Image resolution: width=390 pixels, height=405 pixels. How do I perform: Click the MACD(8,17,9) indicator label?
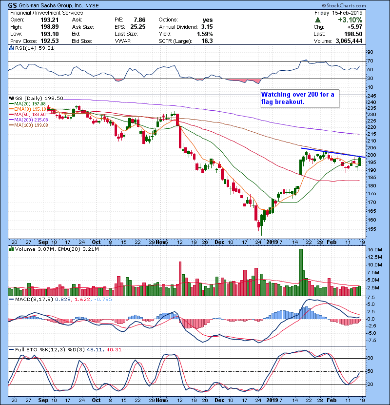pyautogui.click(x=34, y=300)
